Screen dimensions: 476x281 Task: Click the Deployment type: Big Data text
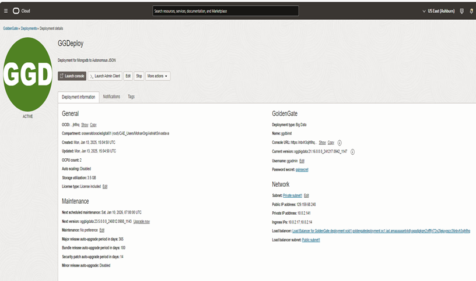pos(289,125)
